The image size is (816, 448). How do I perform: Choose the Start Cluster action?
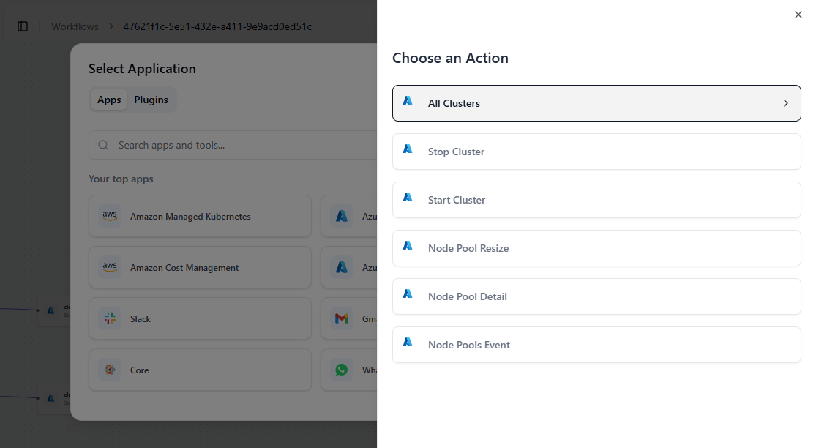pyautogui.click(x=596, y=200)
